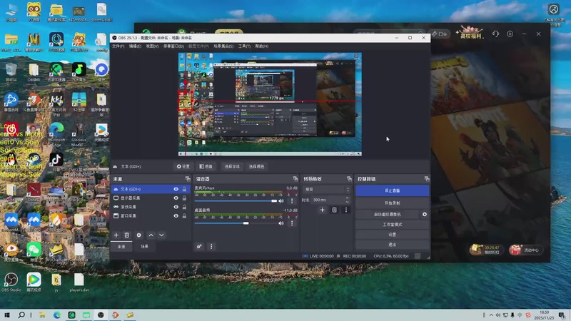Screen dimensions: 571x321
Task: Move the selected source up
Action: pyautogui.click(x=151, y=235)
